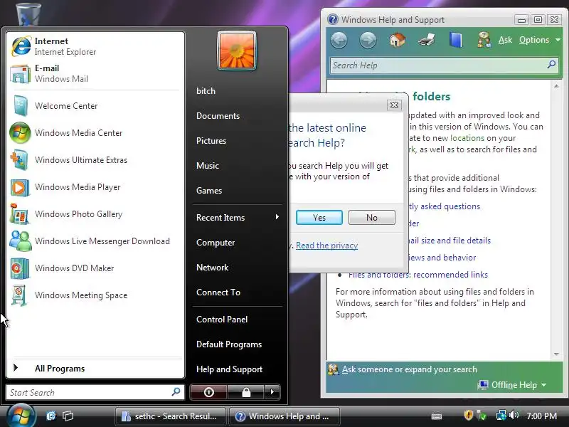Launch Internet Explorer from Quick Launch
Image resolution: width=569 pixels, height=427 pixels.
[x=50, y=416]
